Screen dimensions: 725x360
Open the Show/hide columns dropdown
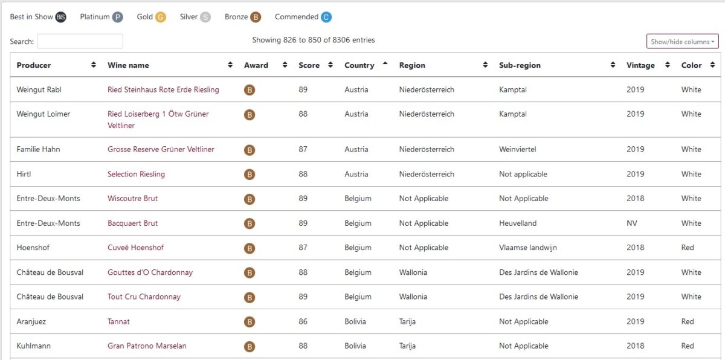click(x=683, y=42)
